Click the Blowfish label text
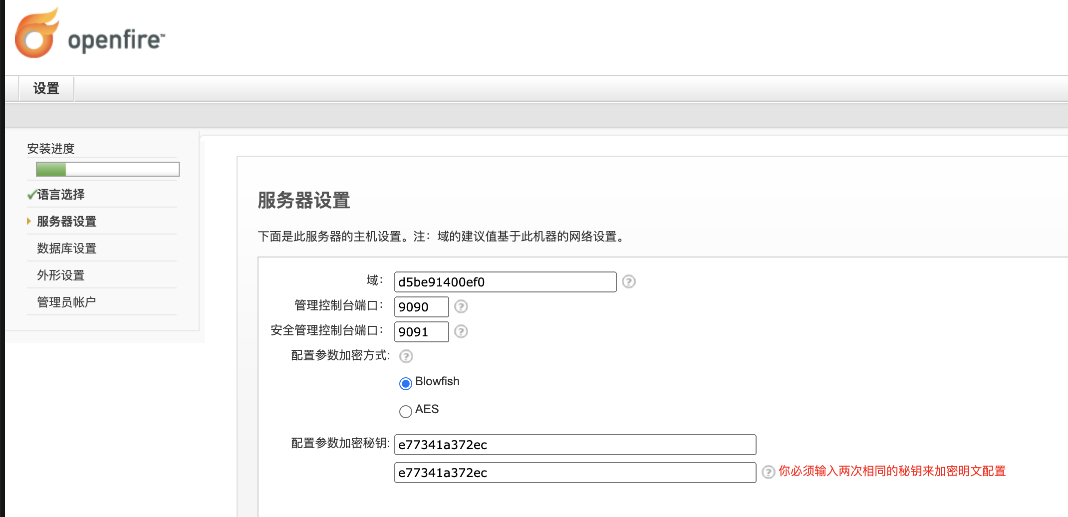 click(x=437, y=381)
